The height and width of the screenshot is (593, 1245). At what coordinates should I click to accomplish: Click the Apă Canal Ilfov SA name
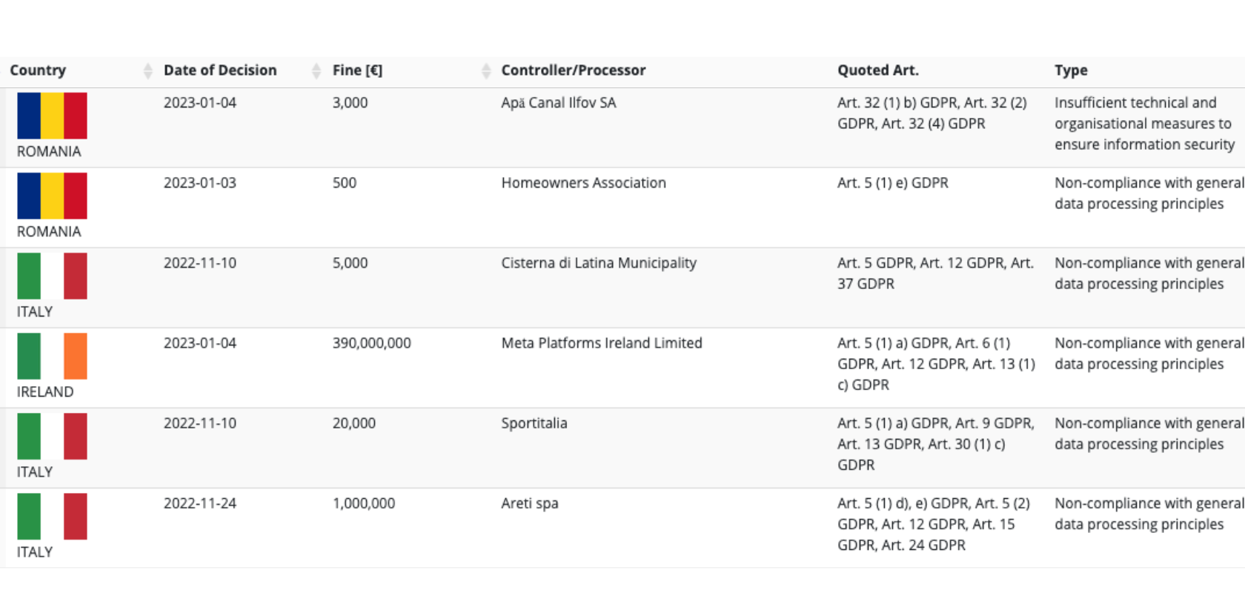click(559, 103)
